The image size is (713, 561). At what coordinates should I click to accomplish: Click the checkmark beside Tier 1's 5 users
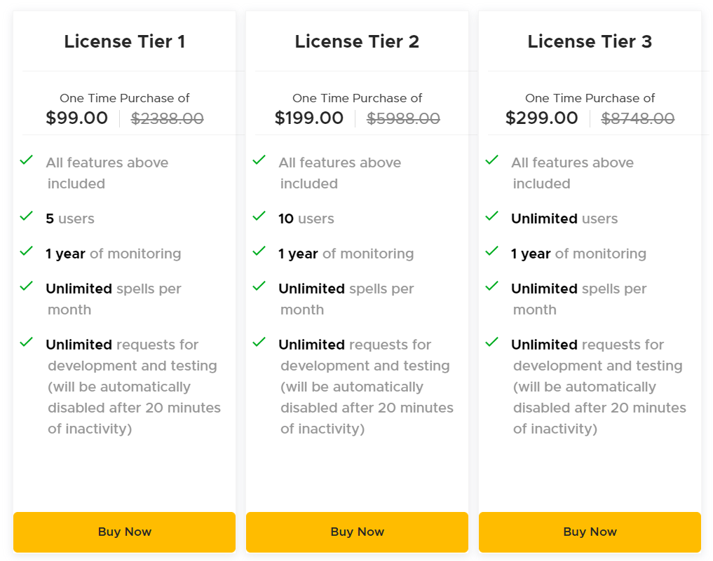[27, 216]
